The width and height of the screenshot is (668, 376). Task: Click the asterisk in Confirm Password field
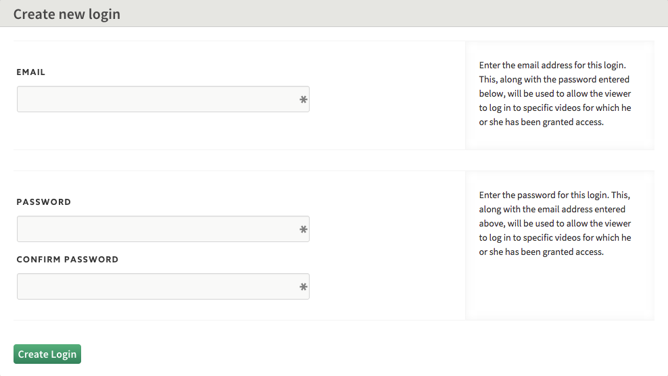304,287
